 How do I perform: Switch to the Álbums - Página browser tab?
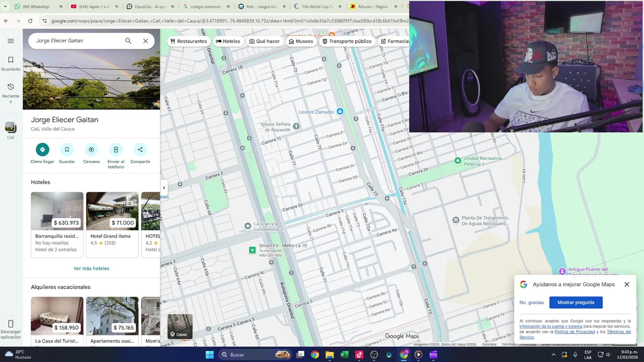pos(373,7)
